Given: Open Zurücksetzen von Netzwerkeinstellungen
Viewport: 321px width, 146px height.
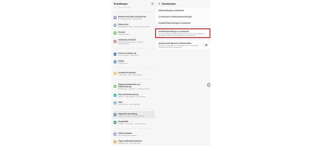Looking at the screenshot, I should [x=183, y=17].
